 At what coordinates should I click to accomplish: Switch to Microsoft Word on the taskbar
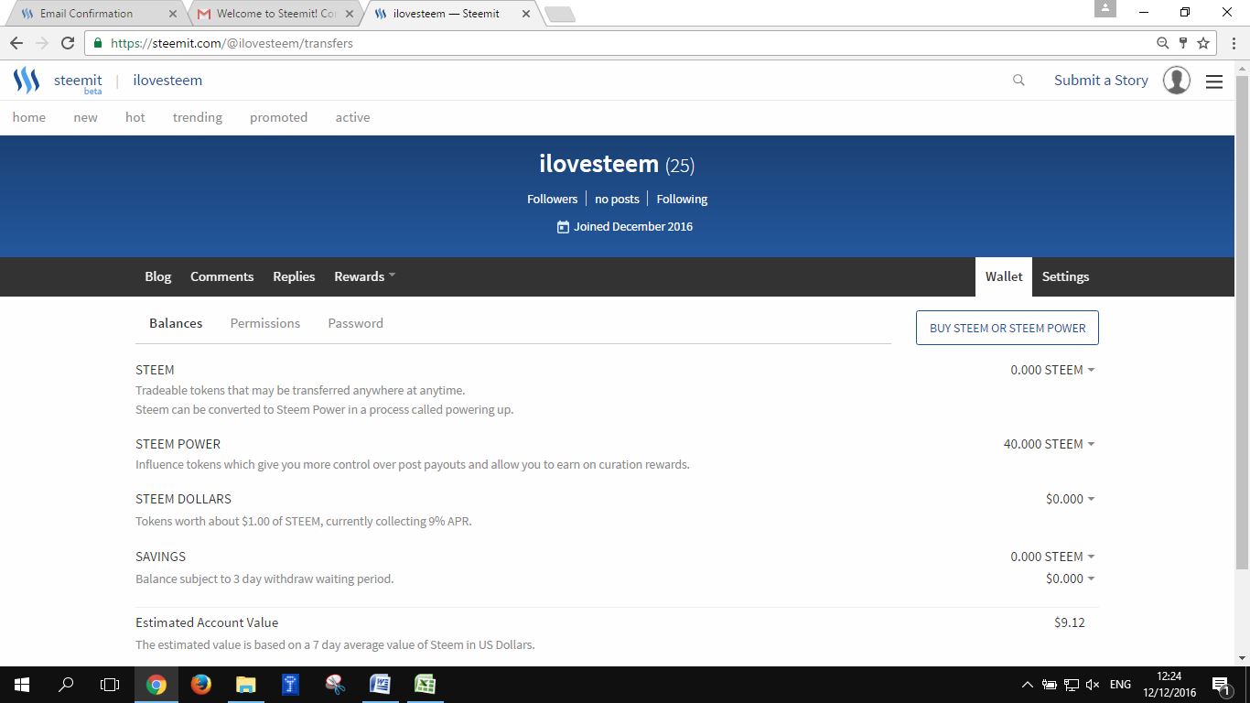(380, 685)
